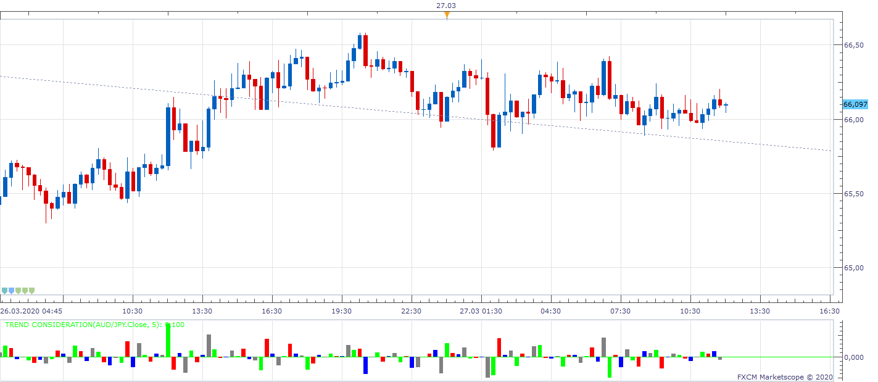The height and width of the screenshot is (382, 878).
Task: Click the 0,000 indicator axis label
Action: pos(853,357)
